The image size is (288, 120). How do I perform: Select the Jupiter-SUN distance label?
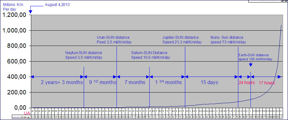coord(182,40)
